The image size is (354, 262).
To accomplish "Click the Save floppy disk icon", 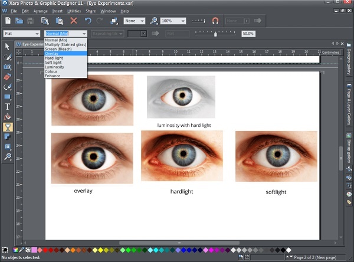I will click(x=31, y=21).
